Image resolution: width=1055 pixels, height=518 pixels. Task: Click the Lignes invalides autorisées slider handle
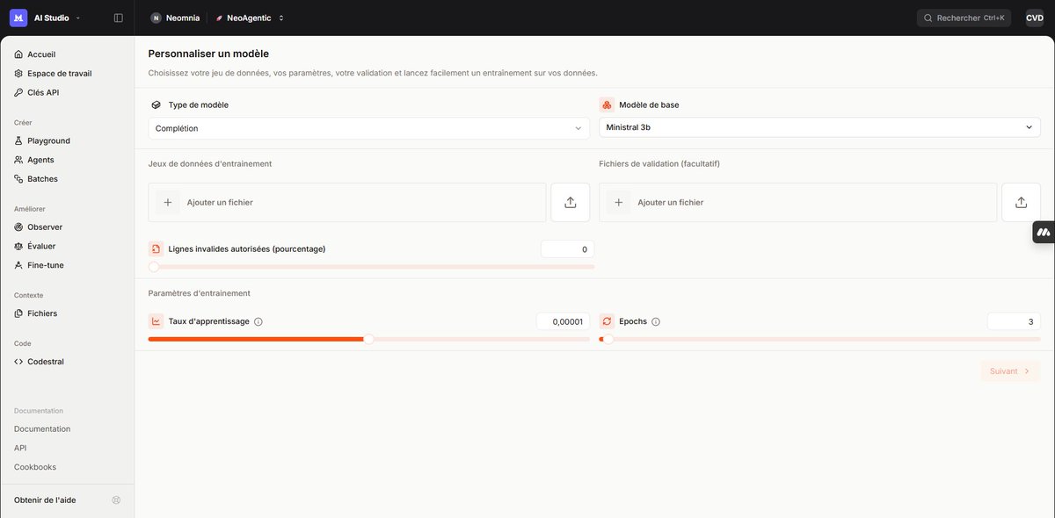pyautogui.click(x=154, y=267)
